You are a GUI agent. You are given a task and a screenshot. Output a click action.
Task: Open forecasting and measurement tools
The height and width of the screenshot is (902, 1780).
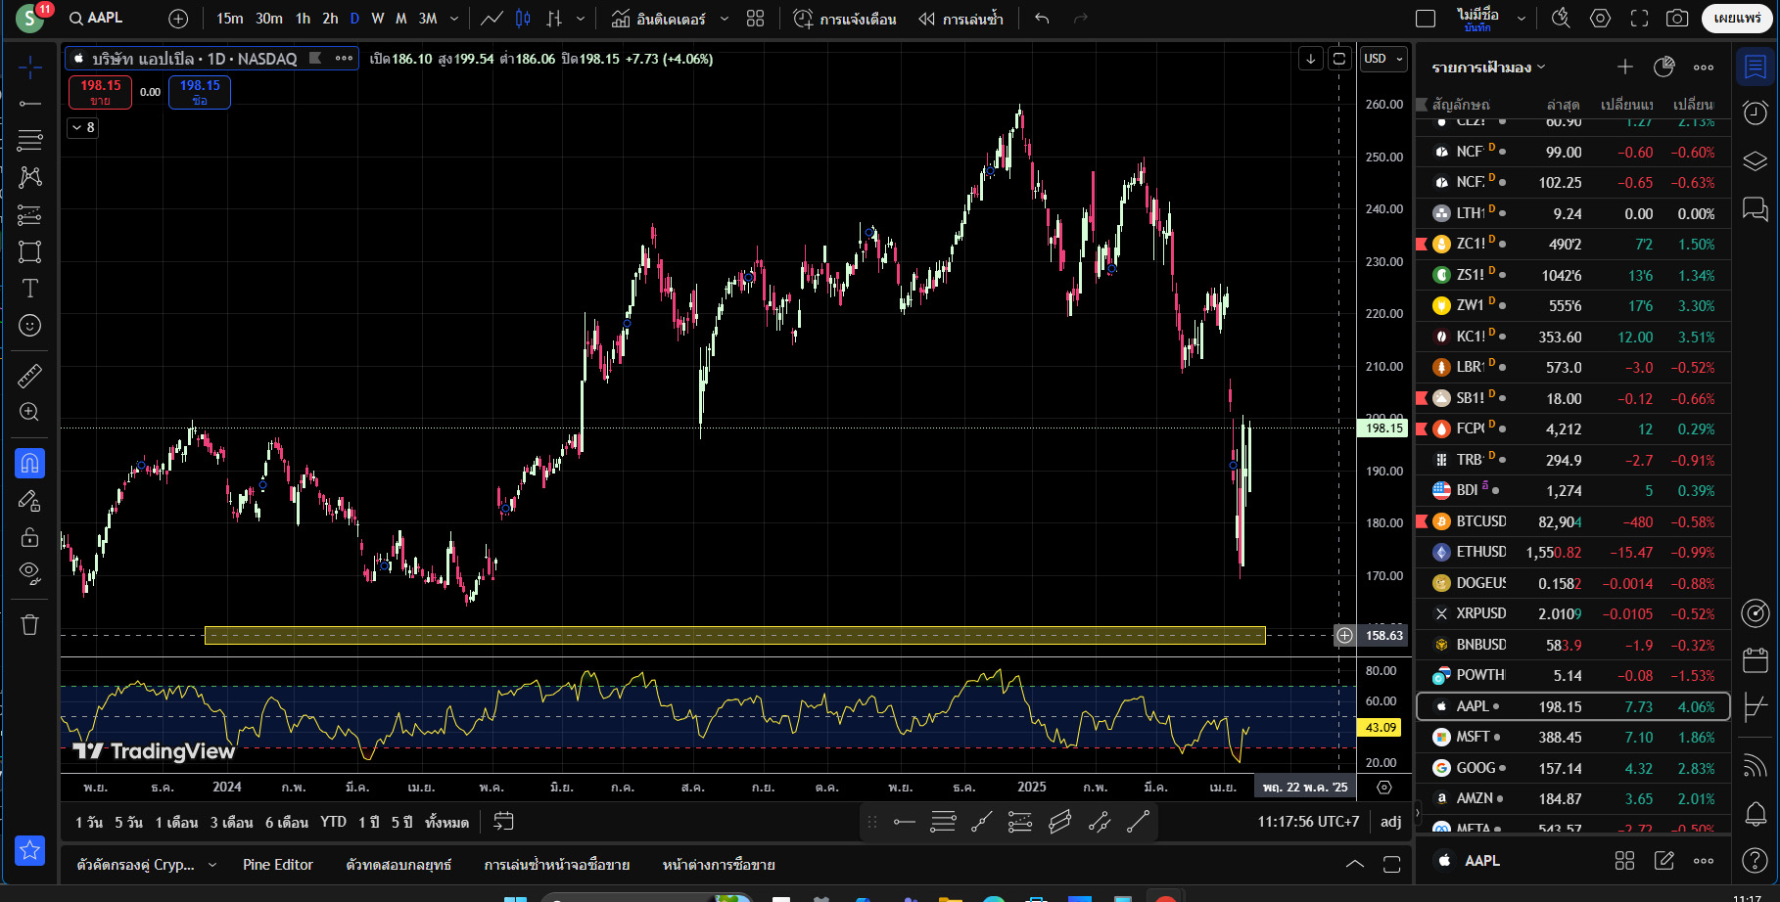(x=30, y=214)
